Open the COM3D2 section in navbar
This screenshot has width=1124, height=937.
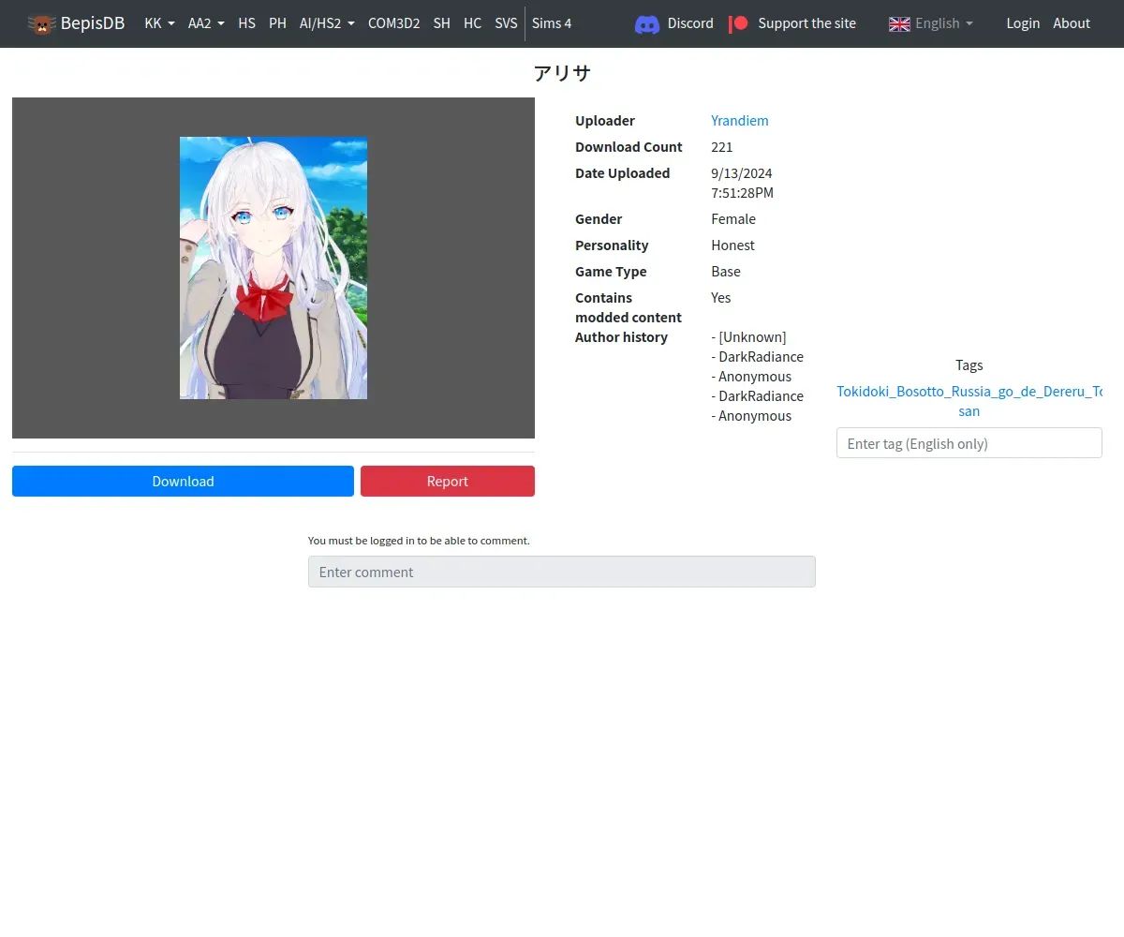[x=393, y=23]
